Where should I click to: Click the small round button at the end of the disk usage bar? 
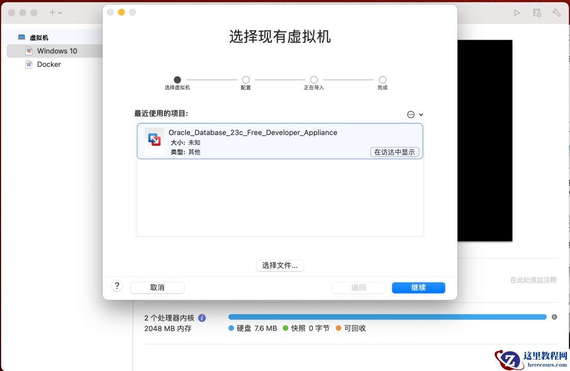555,317
